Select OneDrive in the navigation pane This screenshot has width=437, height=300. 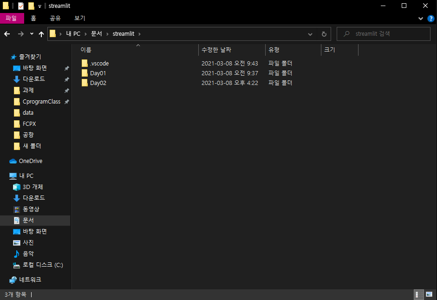pos(30,161)
